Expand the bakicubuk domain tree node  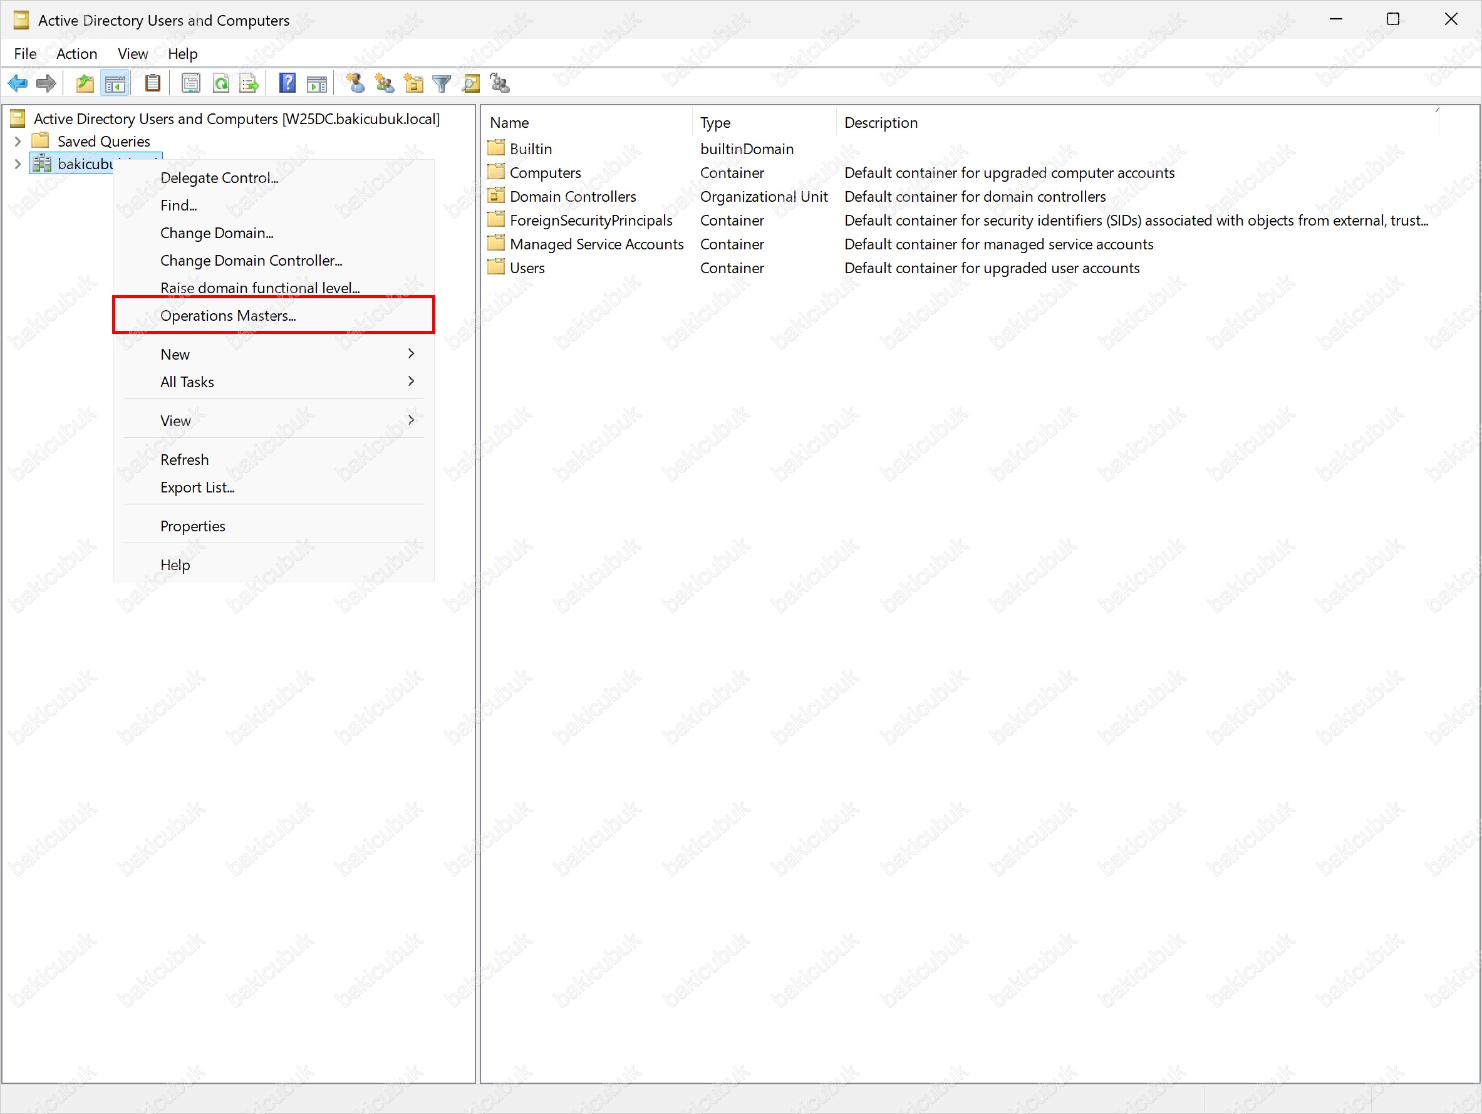[18, 164]
